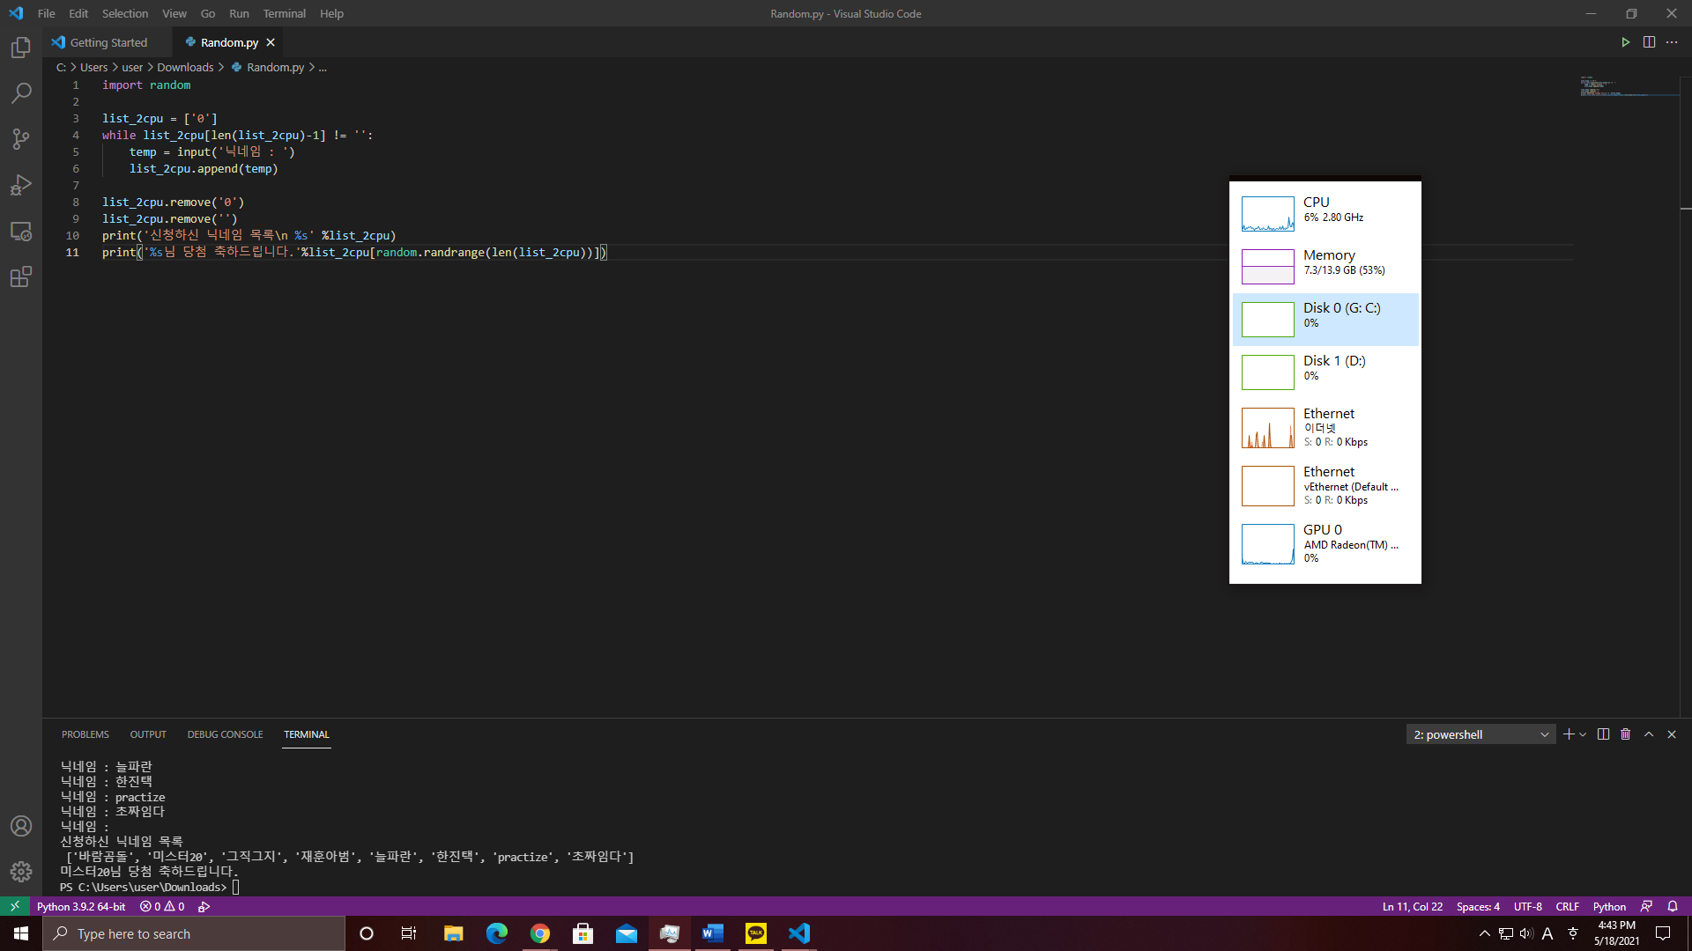
Task: Switch to the PROBLEMS panel tab
Action: pyautogui.click(x=85, y=734)
